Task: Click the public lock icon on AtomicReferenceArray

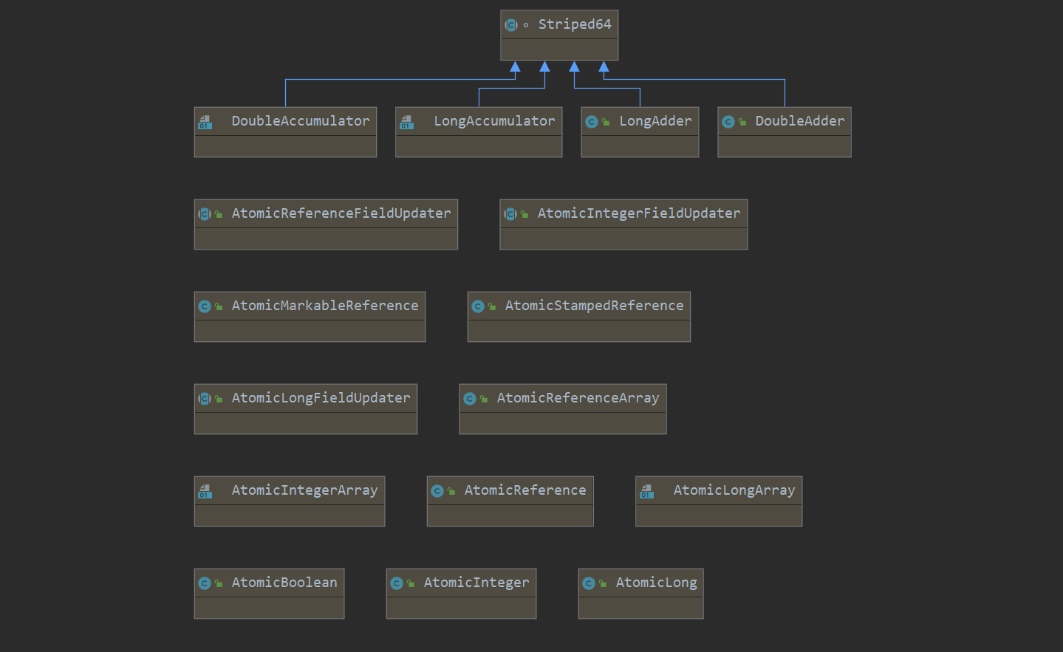Action: [484, 399]
